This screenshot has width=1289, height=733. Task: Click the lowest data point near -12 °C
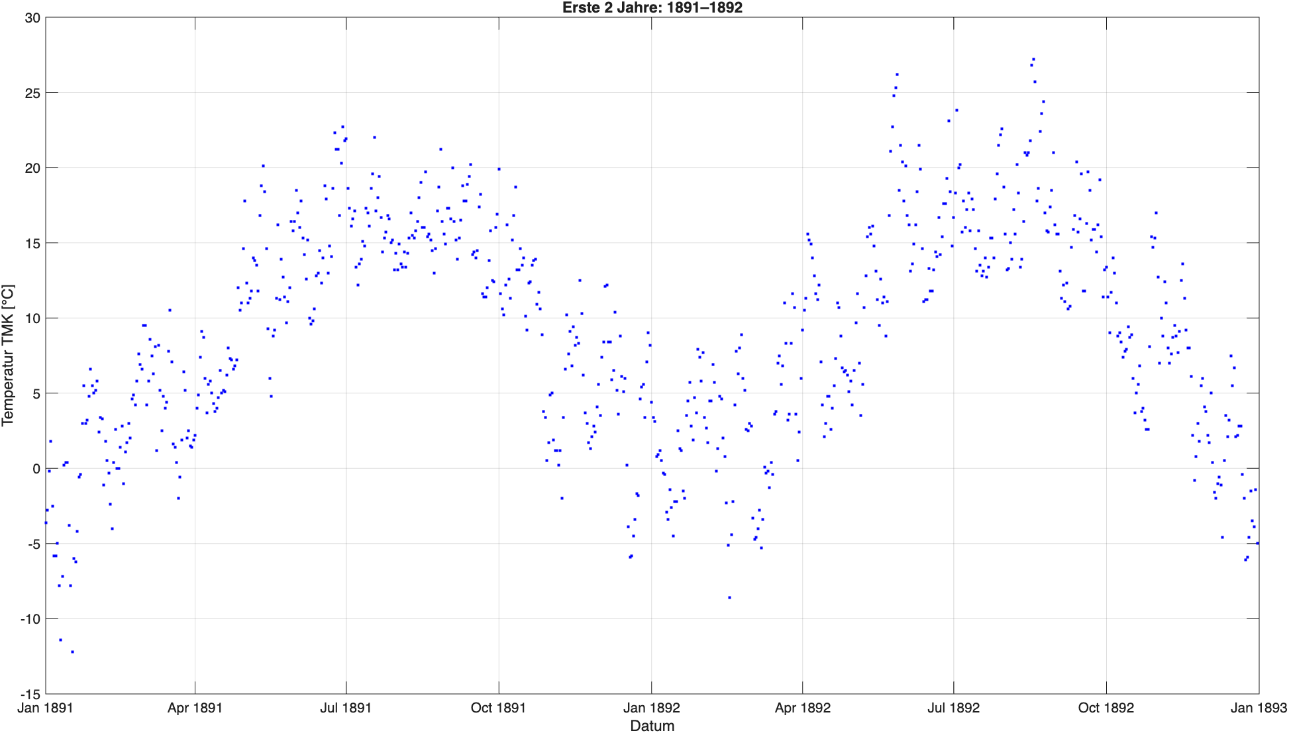[x=72, y=652]
